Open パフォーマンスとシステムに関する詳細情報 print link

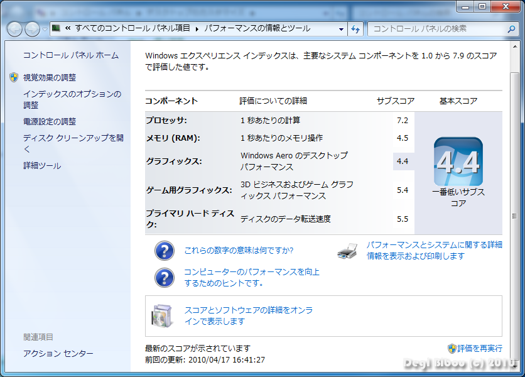tap(435, 250)
